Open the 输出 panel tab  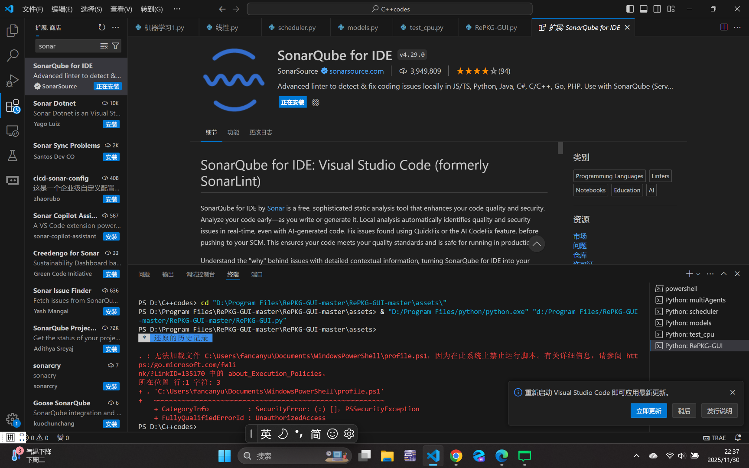click(168, 274)
